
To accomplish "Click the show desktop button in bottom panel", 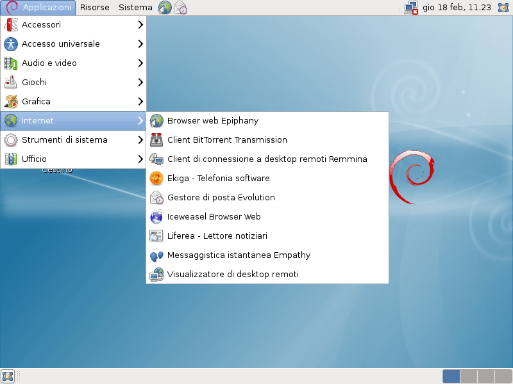I will point(8,376).
